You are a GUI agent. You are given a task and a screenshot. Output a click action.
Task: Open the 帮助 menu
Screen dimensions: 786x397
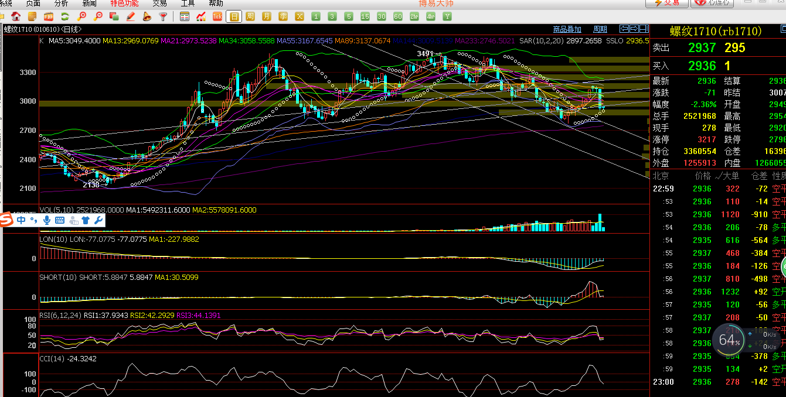click(216, 3)
